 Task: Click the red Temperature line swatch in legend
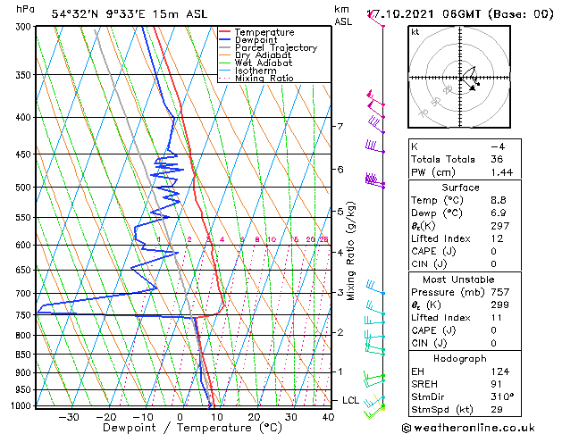[225, 31]
